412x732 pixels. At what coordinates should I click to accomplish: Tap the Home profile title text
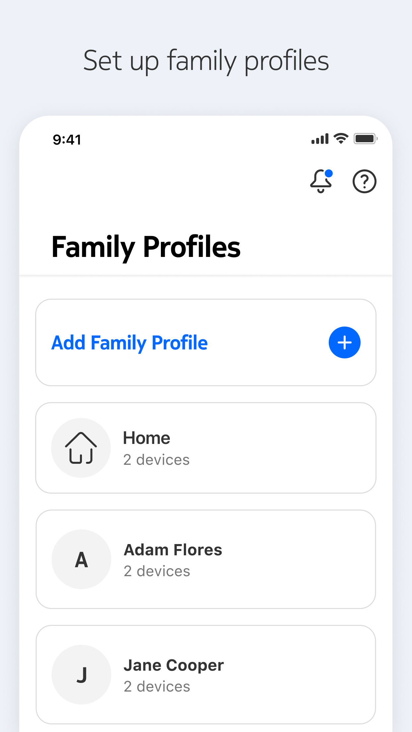[147, 438]
